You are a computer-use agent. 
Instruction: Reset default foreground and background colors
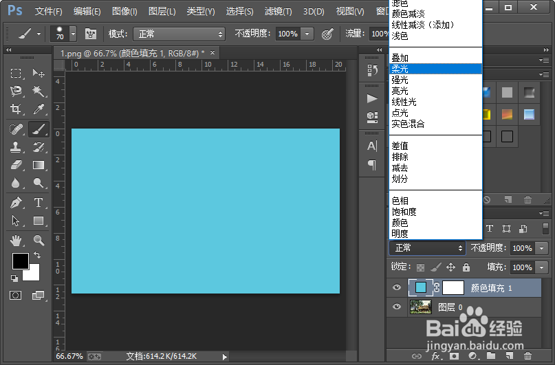click(x=14, y=278)
